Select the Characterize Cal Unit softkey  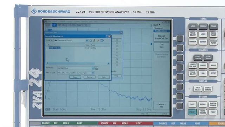click(161, 55)
